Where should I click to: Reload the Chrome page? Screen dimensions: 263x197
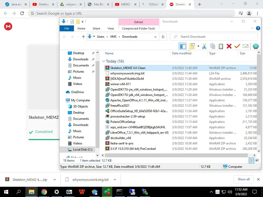pos(22,13)
